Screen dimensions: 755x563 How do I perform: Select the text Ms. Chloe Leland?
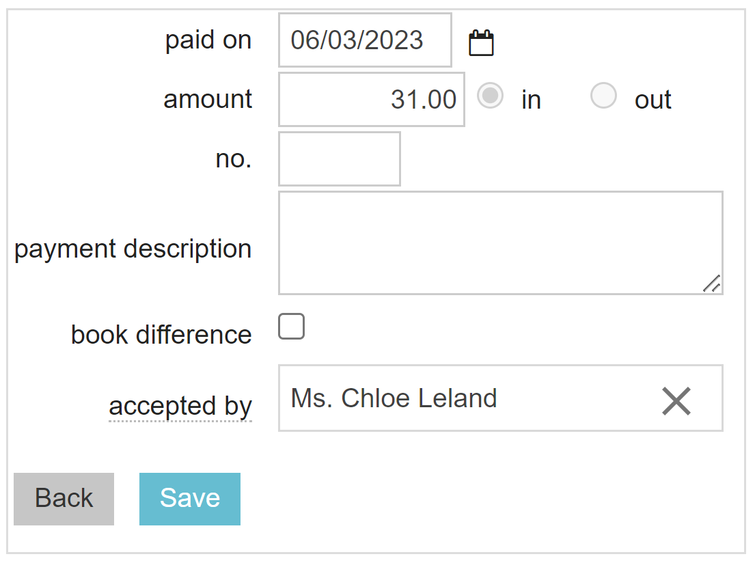(393, 398)
